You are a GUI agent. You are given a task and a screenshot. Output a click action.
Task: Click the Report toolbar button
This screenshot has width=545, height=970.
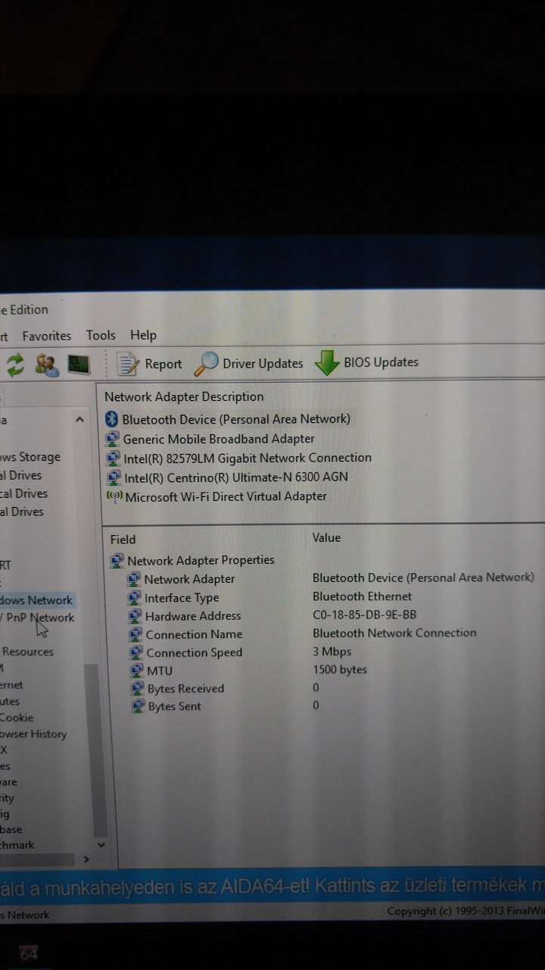coord(150,364)
